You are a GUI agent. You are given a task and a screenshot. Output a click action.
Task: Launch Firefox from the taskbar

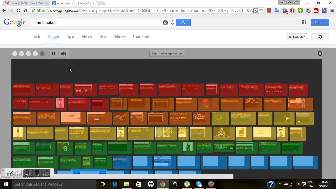[x=211, y=184]
